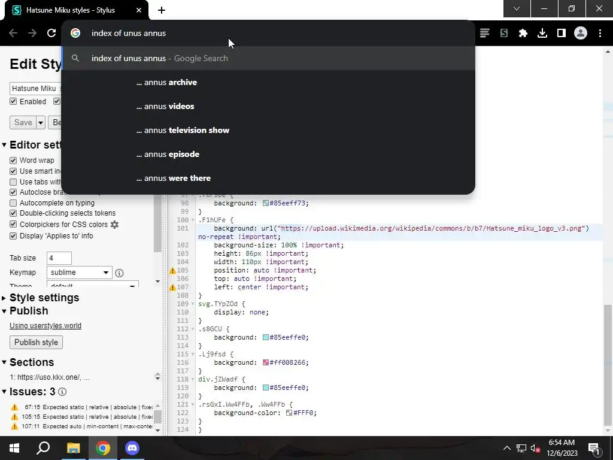Select the 'annus archive' suggestion
The width and height of the screenshot is (613, 460).
[268, 82]
